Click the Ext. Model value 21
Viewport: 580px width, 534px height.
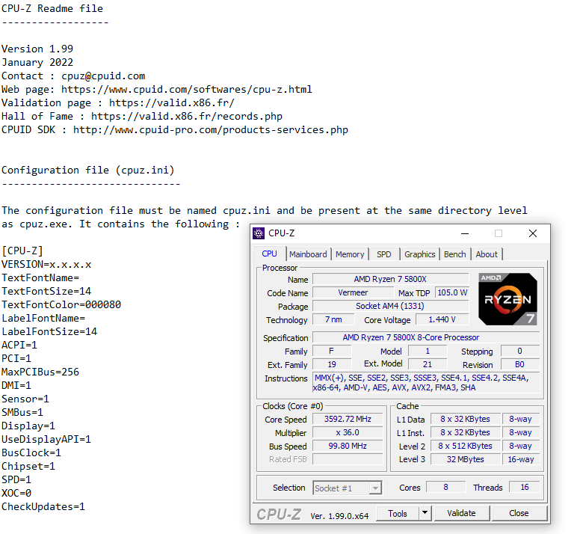coord(428,364)
